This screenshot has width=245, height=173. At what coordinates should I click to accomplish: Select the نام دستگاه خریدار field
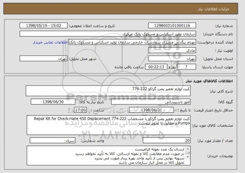click(x=108, y=34)
